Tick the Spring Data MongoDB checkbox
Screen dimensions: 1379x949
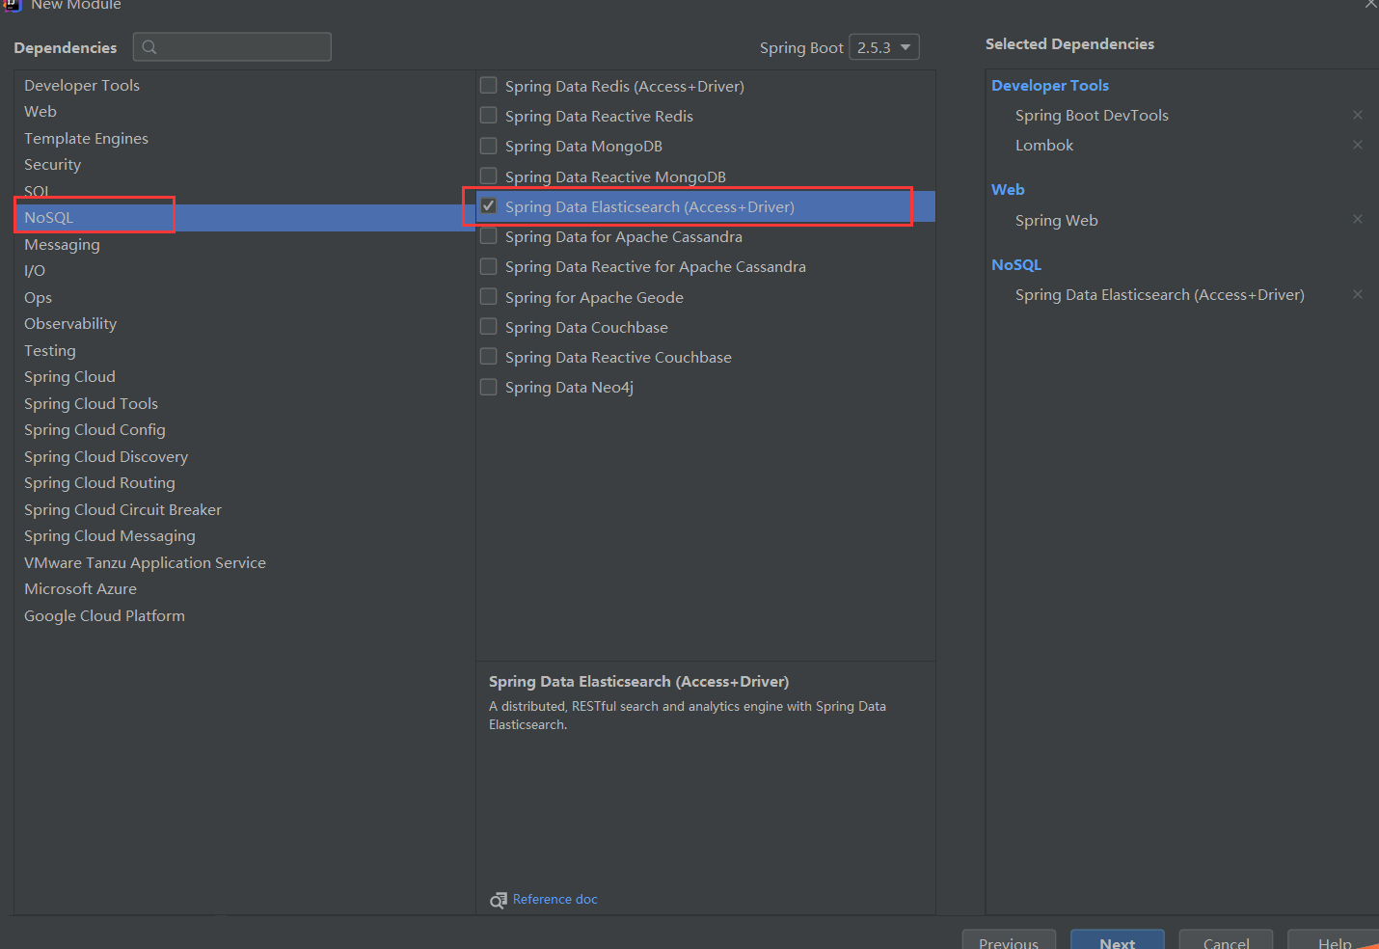[489, 146]
